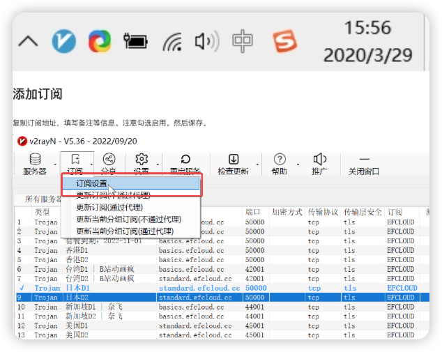Expand 检查更新 dropdown arrow
The height and width of the screenshot is (352, 442).
pos(257,164)
